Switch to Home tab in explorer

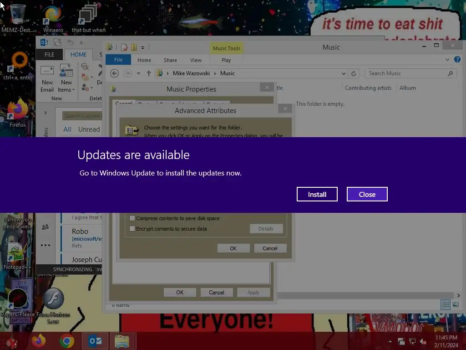(144, 60)
